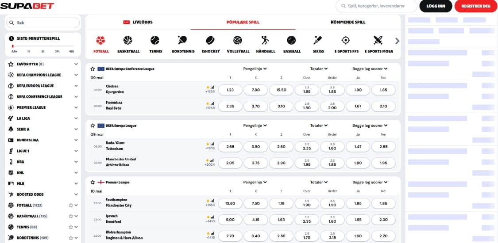This screenshot has height=243, width=498.
Task: Open Pengelinje dropdown in Conference League section
Action: click(255, 69)
